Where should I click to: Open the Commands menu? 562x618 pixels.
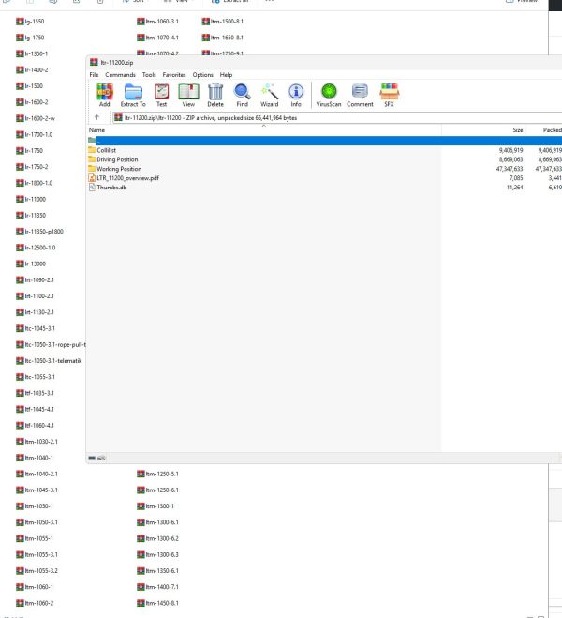(120, 75)
